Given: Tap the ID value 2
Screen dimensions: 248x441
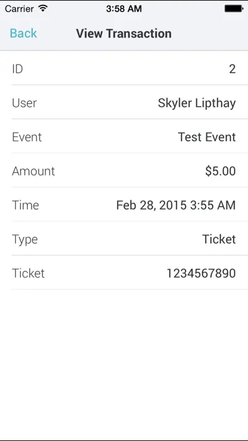Looking at the screenshot, I should point(232,68).
